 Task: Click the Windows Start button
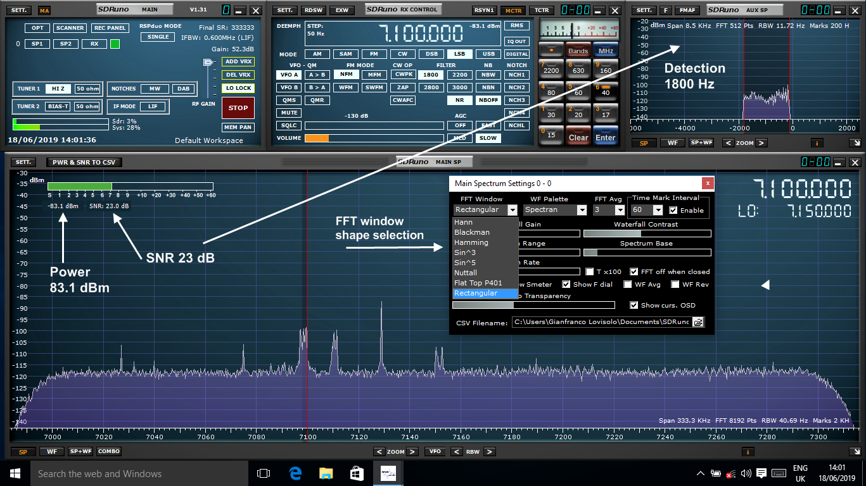tap(15, 473)
